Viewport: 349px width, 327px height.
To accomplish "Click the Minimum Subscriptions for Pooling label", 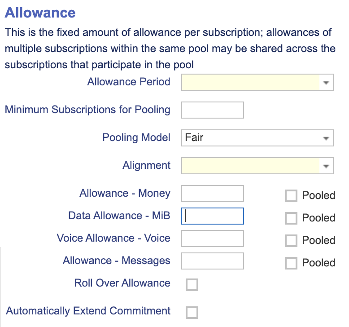I will click(87, 110).
